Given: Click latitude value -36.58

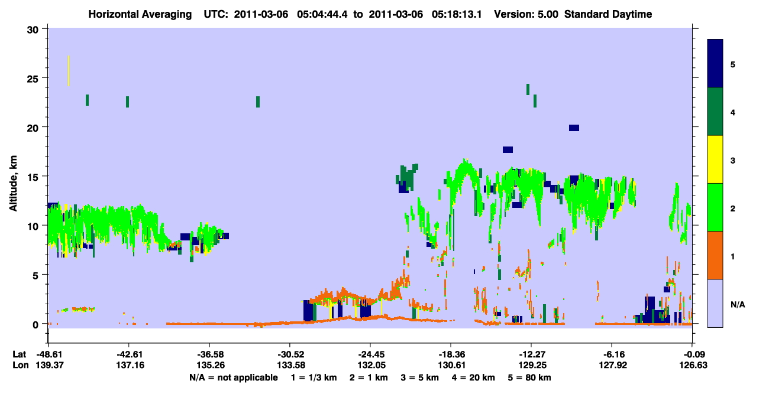Looking at the screenshot, I should tap(209, 354).
